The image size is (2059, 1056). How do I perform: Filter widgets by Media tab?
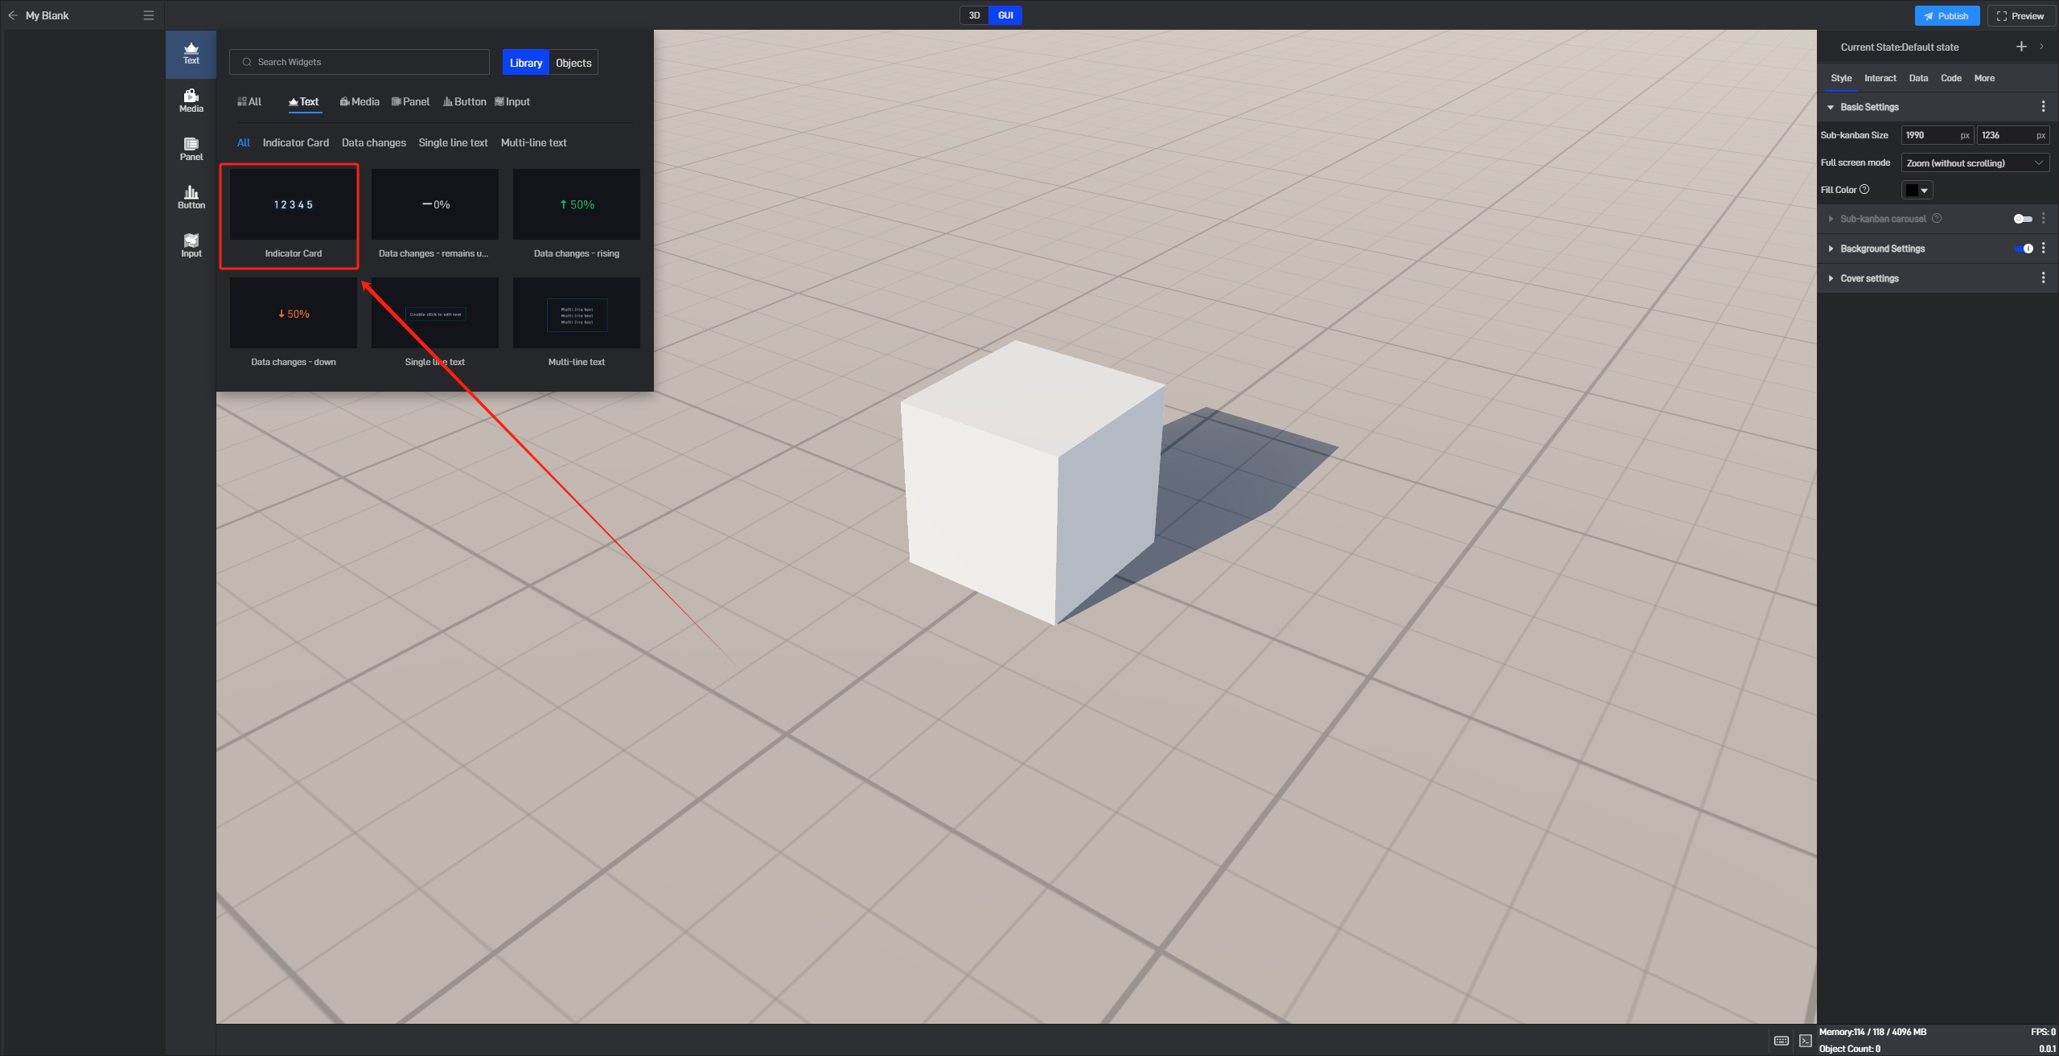click(360, 102)
